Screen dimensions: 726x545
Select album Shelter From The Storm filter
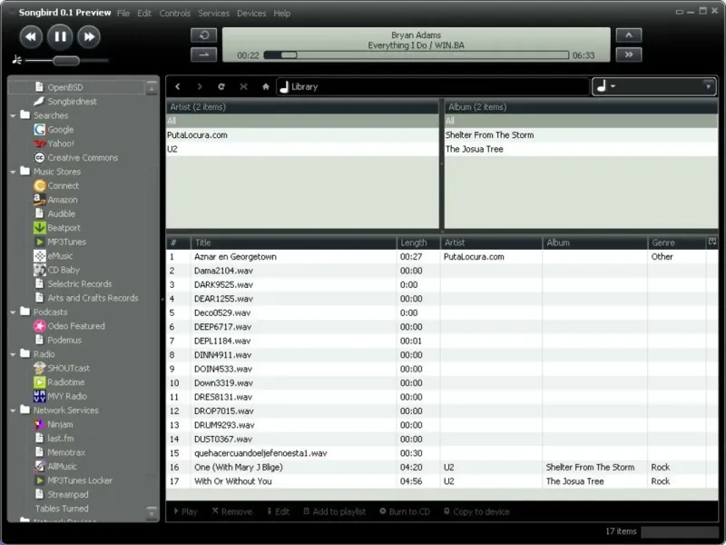click(581, 135)
